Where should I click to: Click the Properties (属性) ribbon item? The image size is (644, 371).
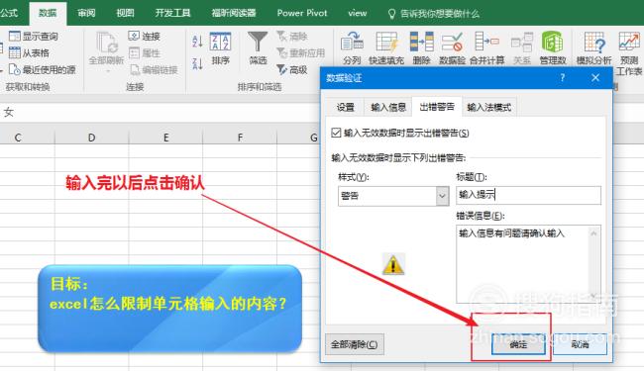(x=144, y=52)
